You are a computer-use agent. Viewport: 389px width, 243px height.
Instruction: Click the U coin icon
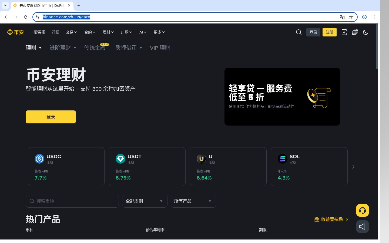(x=202, y=159)
